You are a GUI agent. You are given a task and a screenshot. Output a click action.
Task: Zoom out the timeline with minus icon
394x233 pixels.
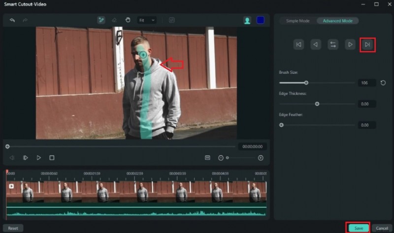(x=221, y=158)
